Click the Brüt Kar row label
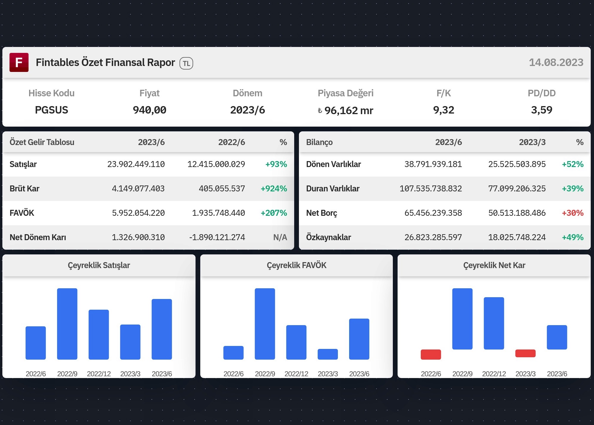This screenshot has width=594, height=425. click(24, 188)
